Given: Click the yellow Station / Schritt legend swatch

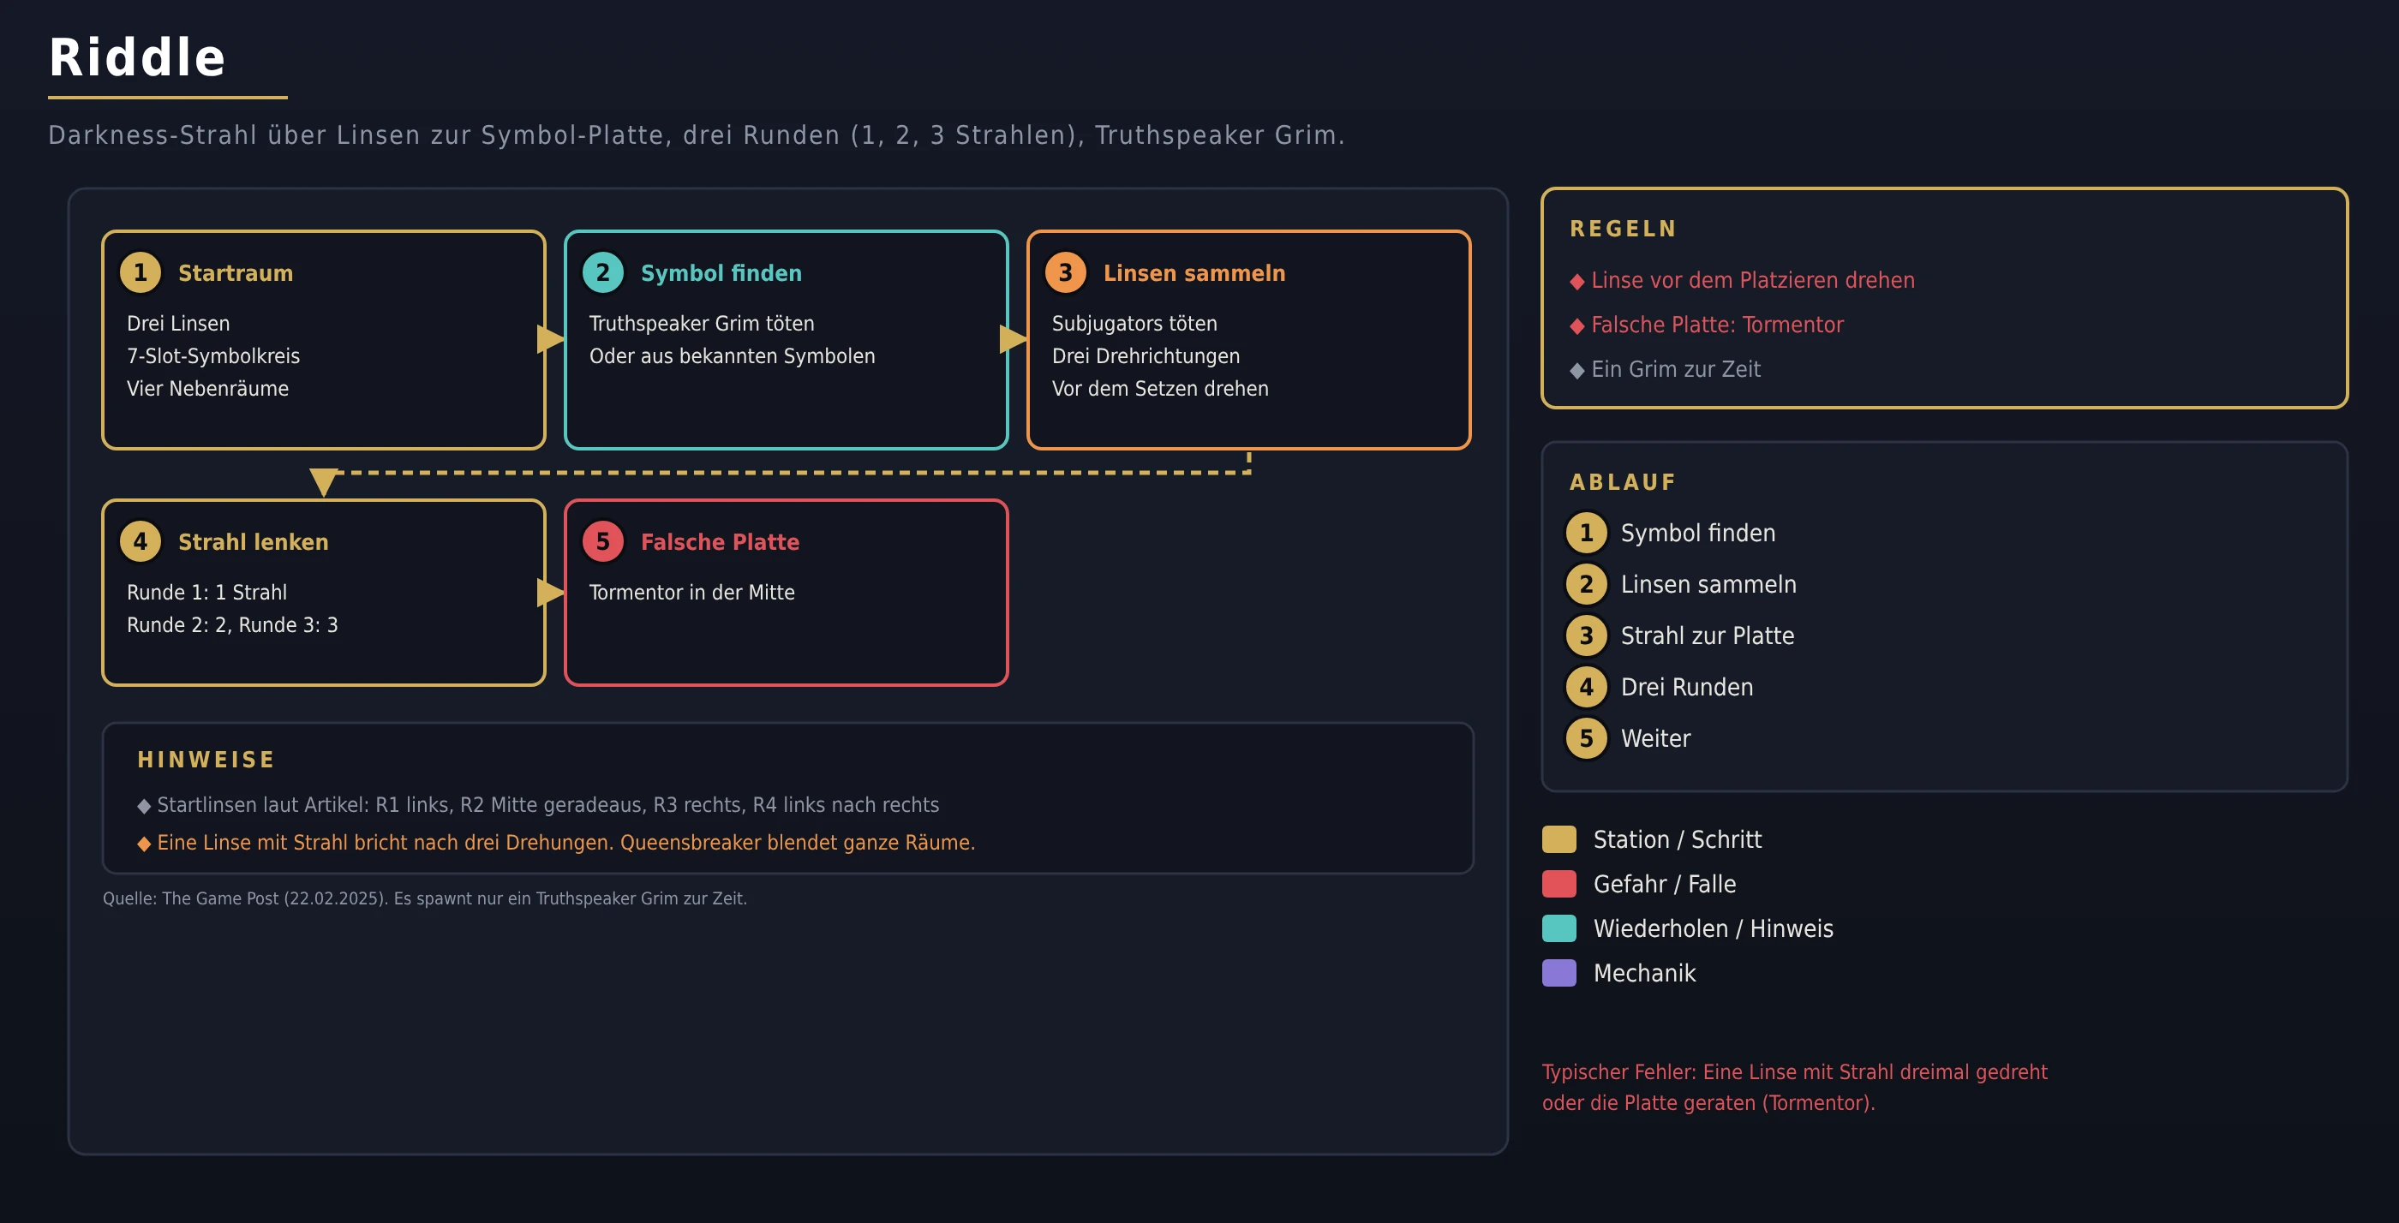Looking at the screenshot, I should (x=1559, y=839).
